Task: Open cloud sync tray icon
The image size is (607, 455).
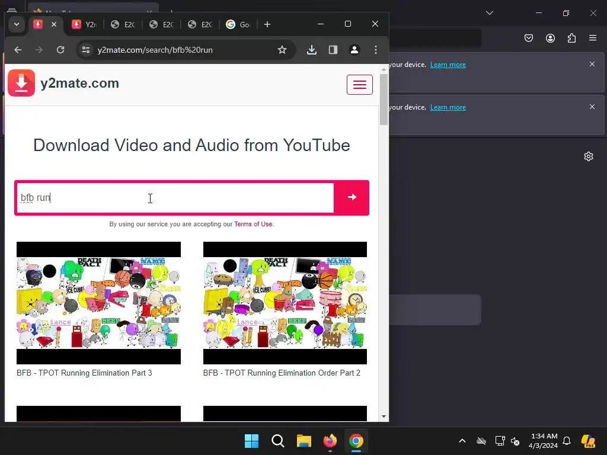Action: (481, 441)
